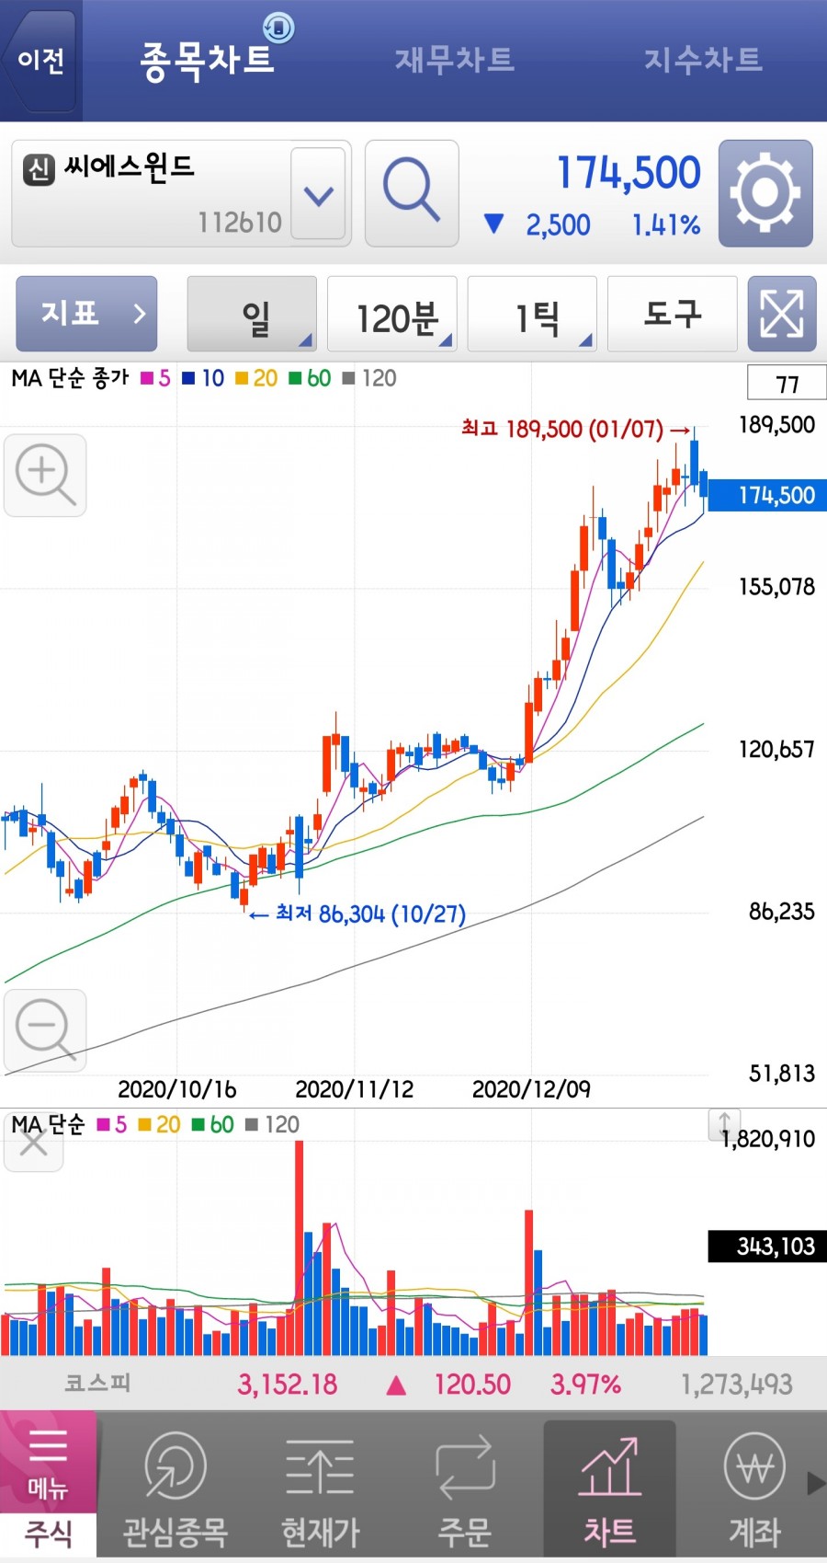Tap the 코스피 index ticker label

pyautogui.click(x=97, y=1383)
